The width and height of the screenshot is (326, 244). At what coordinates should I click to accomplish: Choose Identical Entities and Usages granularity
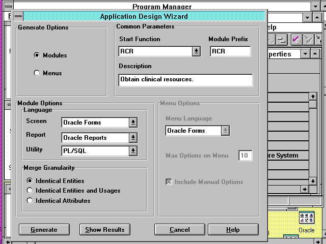click(30, 191)
